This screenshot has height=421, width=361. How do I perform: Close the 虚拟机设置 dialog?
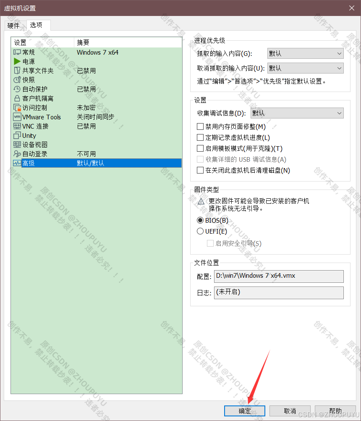352,8
